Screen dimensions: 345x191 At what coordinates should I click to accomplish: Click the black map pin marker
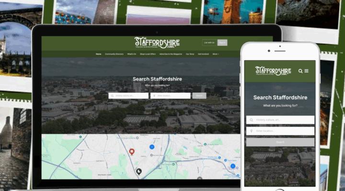click(x=139, y=171)
